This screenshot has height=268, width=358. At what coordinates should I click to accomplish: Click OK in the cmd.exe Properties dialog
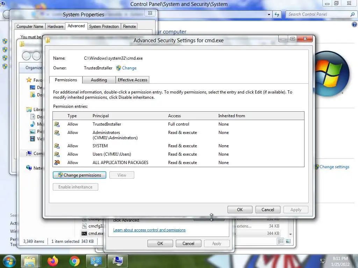160,243
